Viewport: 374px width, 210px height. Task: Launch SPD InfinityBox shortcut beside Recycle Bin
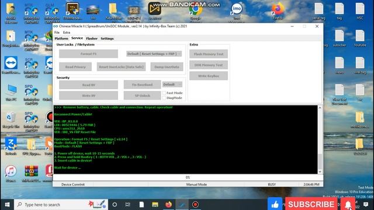[31, 122]
